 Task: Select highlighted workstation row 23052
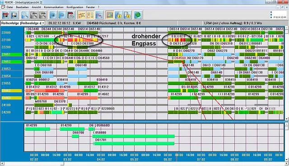click(x=12, y=62)
